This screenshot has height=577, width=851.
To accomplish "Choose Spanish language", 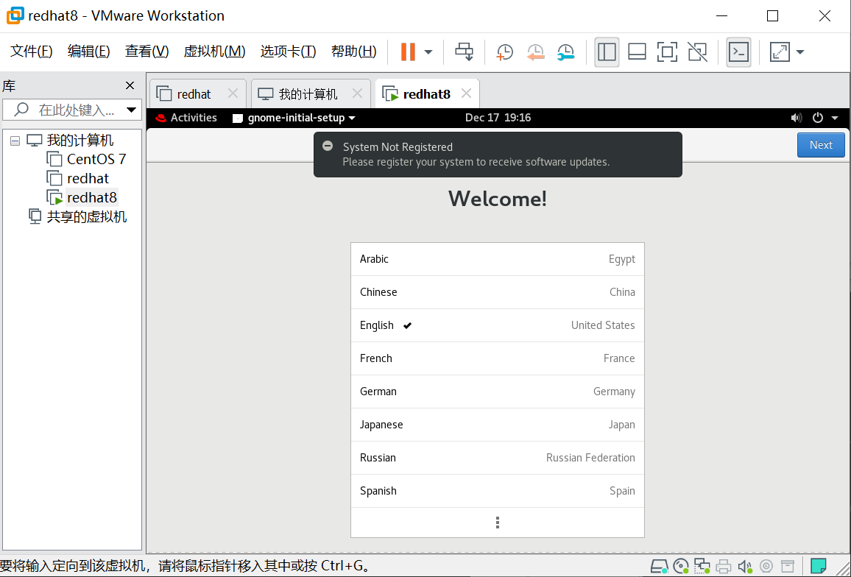I will click(x=497, y=491).
